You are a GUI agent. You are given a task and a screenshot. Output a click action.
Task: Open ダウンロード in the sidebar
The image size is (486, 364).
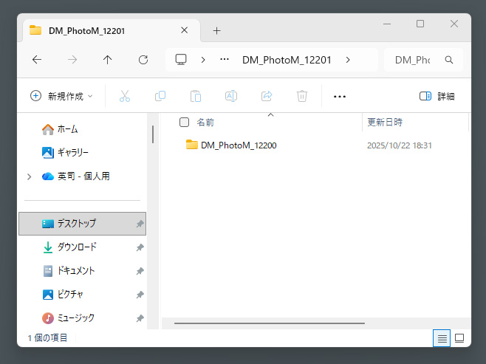point(77,247)
